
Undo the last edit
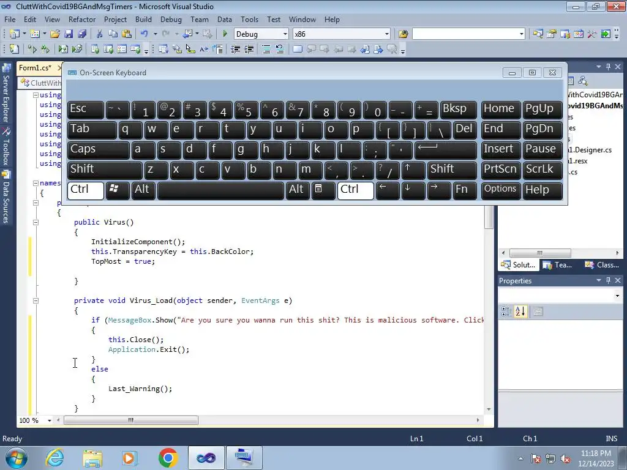pos(144,34)
